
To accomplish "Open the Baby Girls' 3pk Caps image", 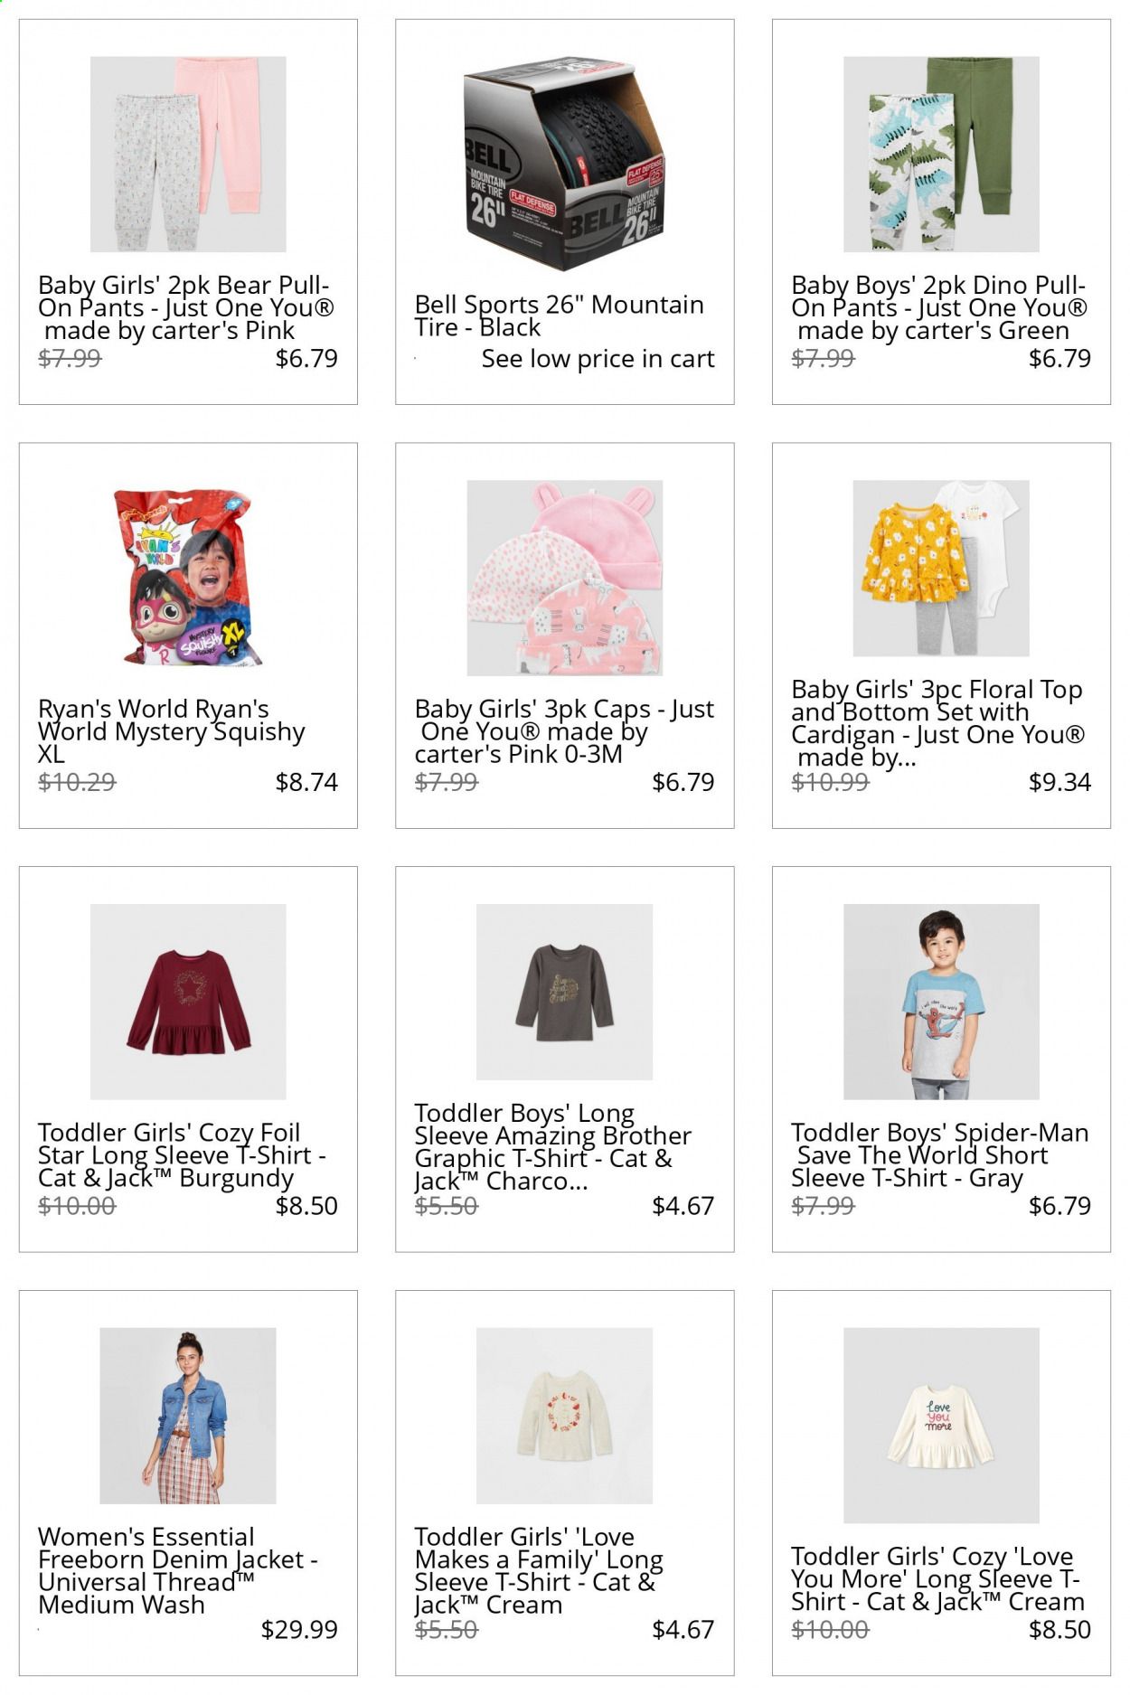I will 565,578.
